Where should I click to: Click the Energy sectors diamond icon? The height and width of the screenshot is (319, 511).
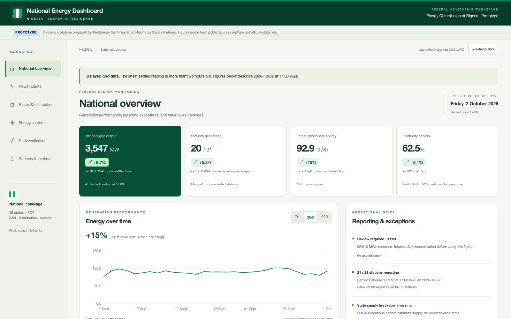click(x=12, y=122)
